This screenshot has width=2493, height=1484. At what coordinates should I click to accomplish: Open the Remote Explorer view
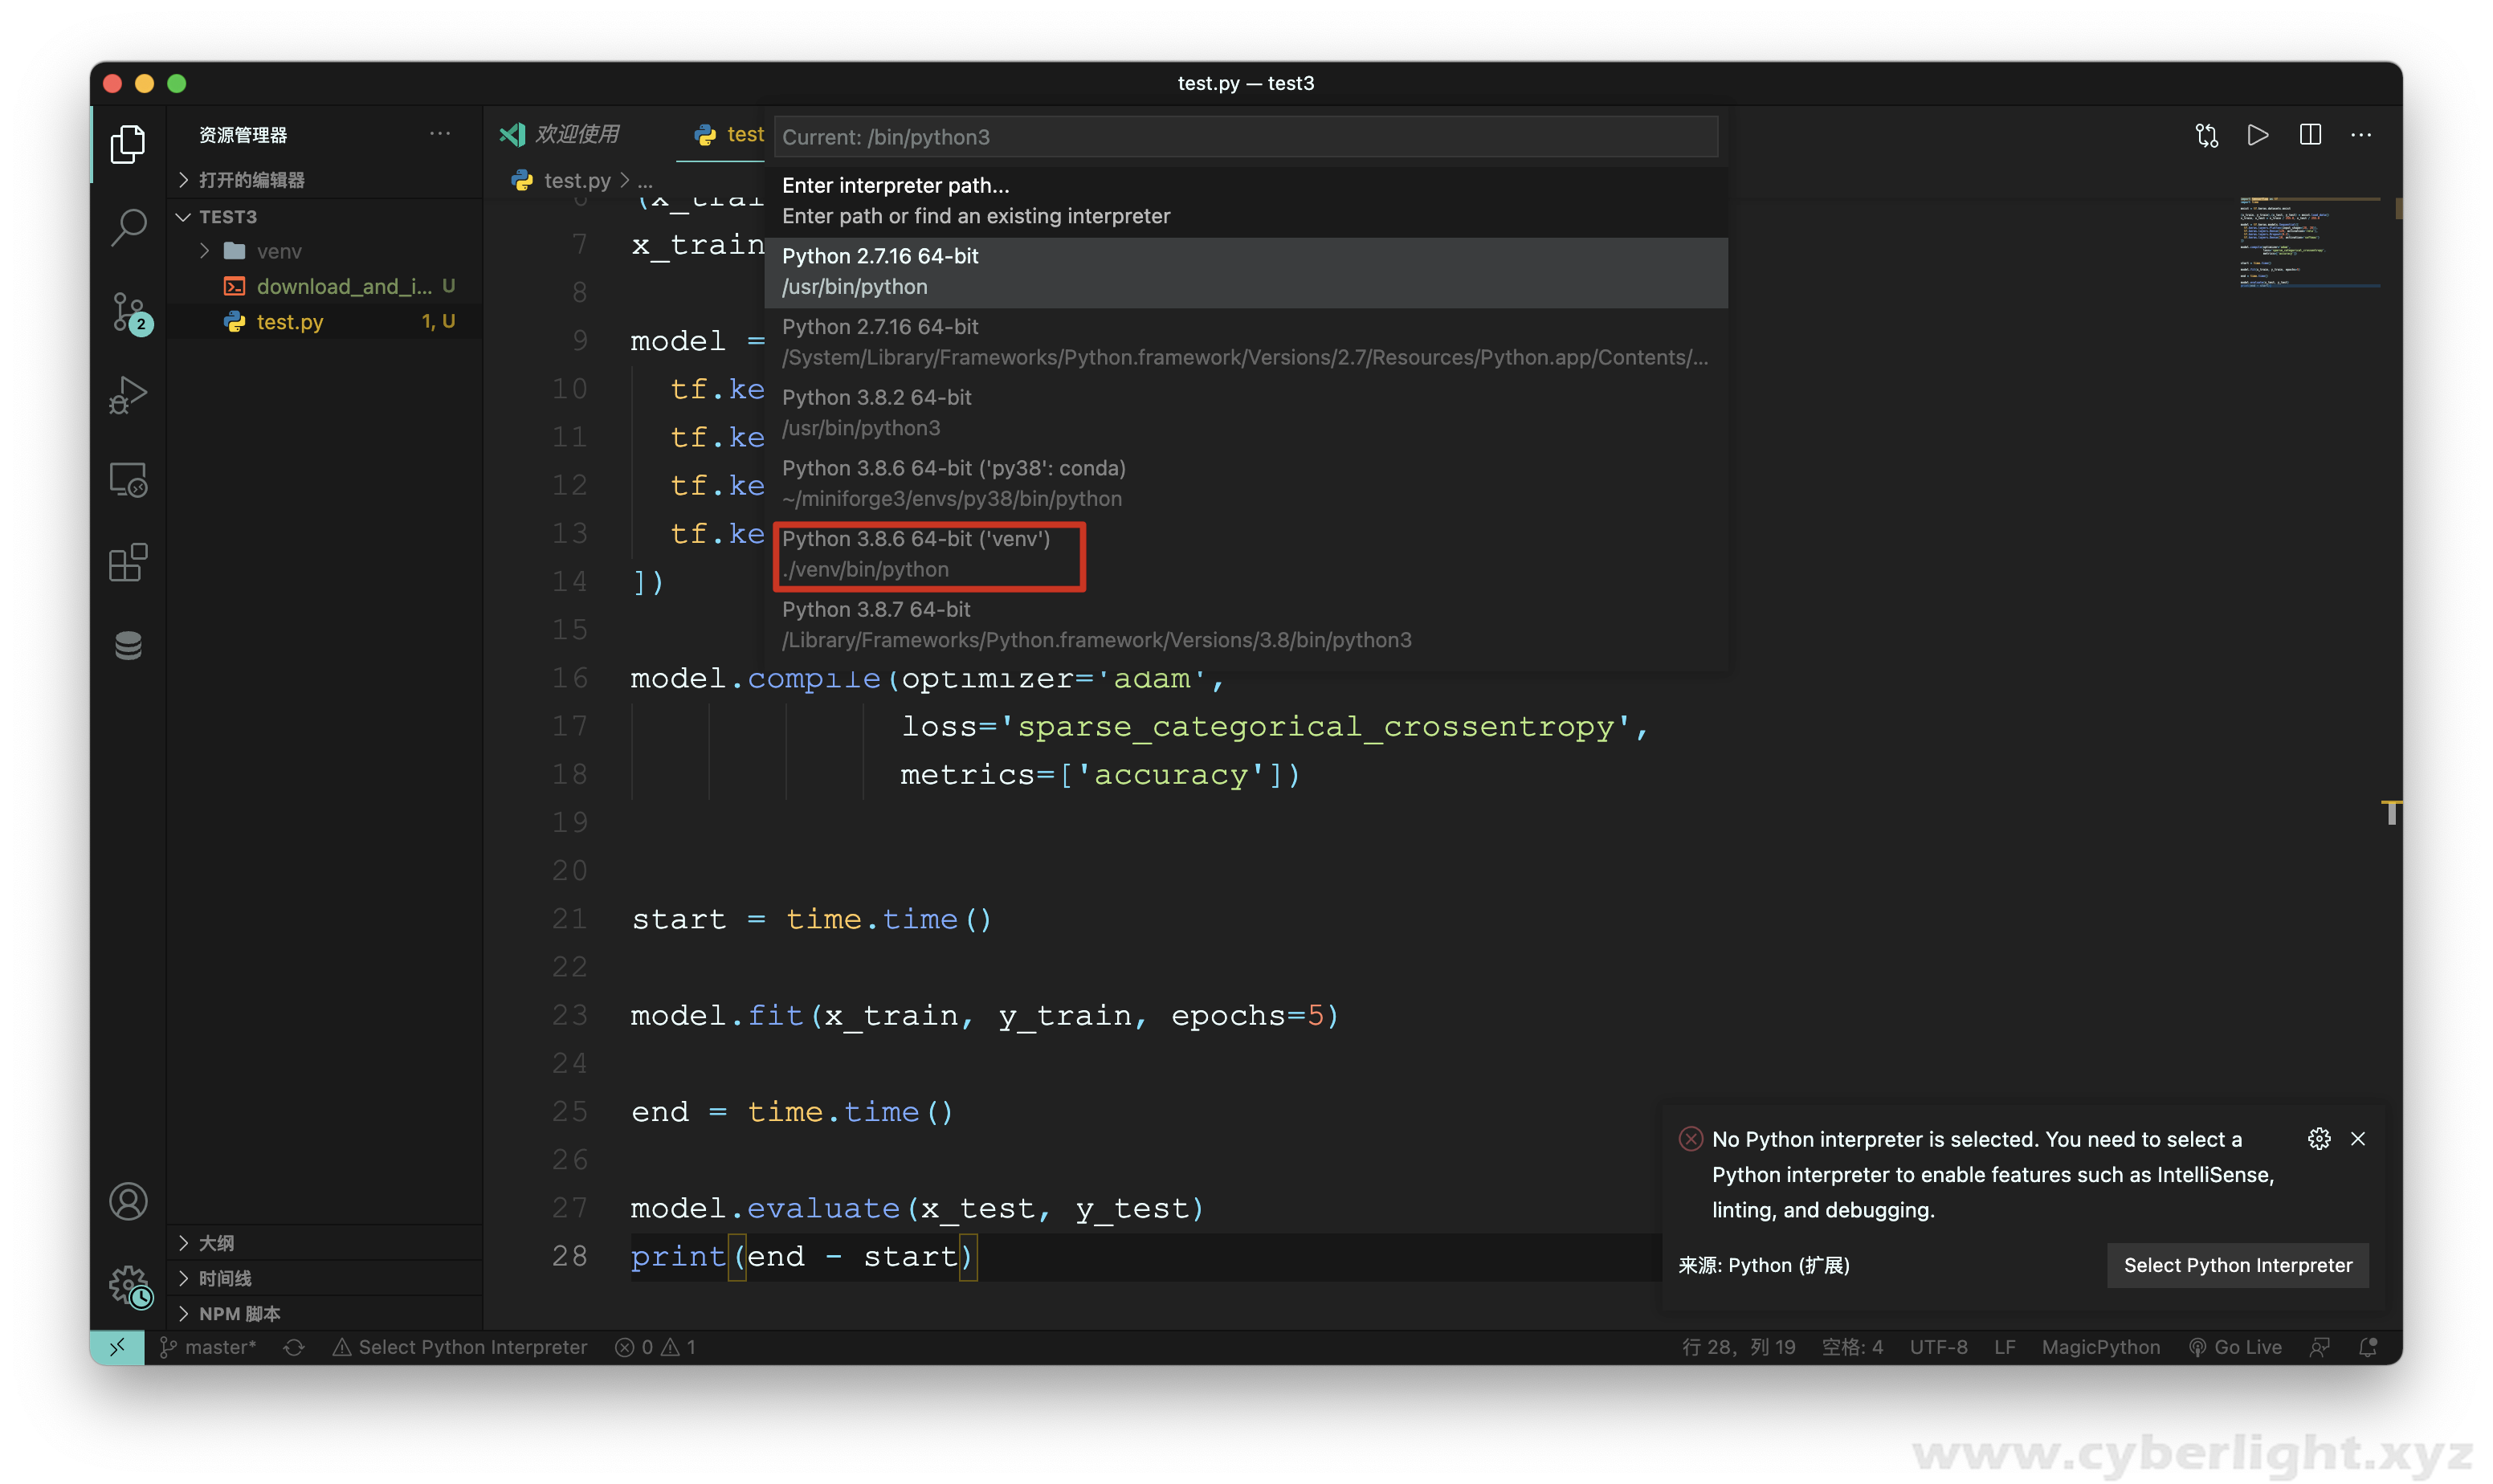(128, 480)
